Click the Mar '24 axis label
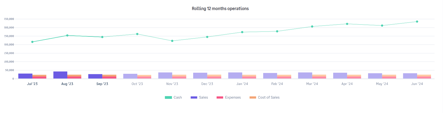The height and width of the screenshot is (113, 443). pos(312,84)
